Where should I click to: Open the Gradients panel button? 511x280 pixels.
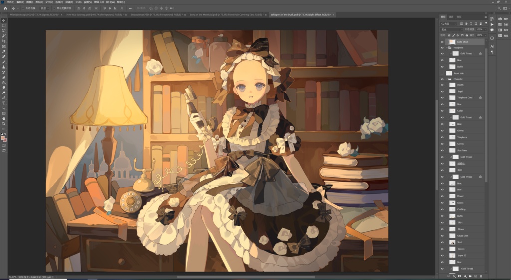503,30
